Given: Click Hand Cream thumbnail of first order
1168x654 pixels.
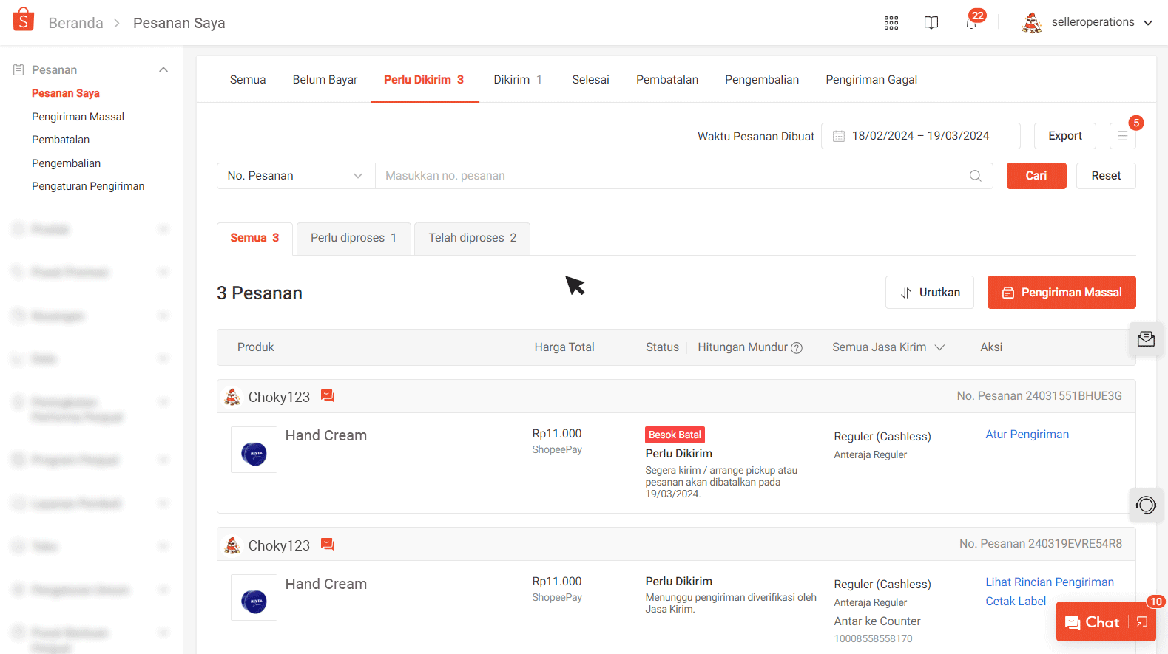Looking at the screenshot, I should [x=254, y=449].
